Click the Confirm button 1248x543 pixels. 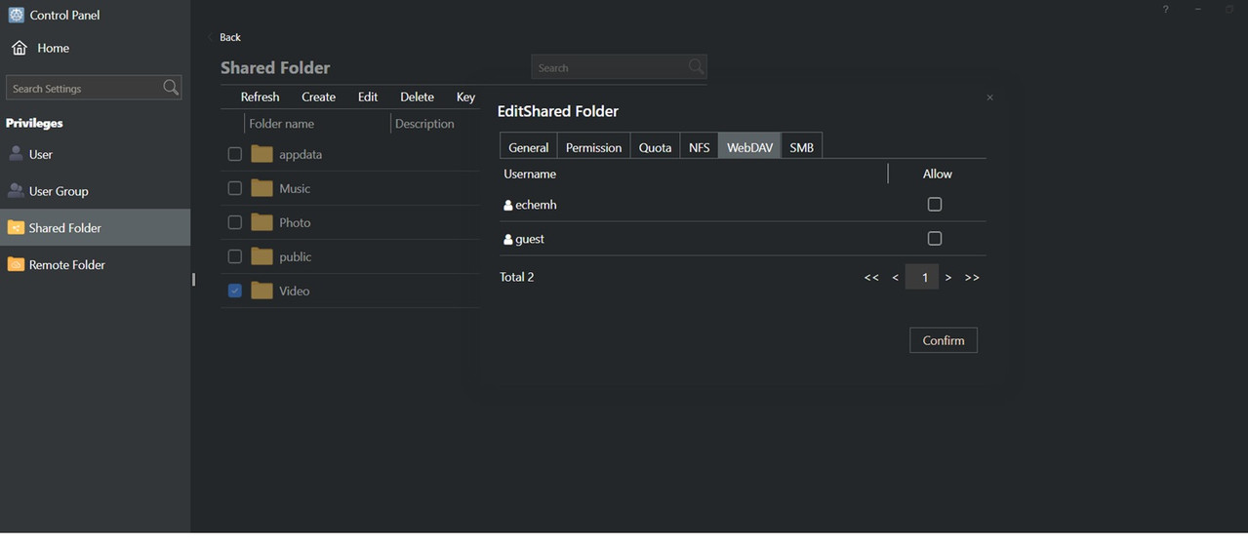pyautogui.click(x=944, y=340)
